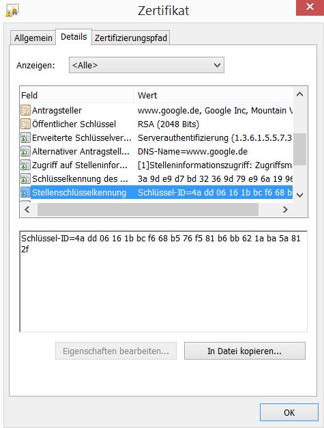This screenshot has width=324, height=428.
Task: Click the vertical scrollbar thumb in list
Action: click(299, 149)
